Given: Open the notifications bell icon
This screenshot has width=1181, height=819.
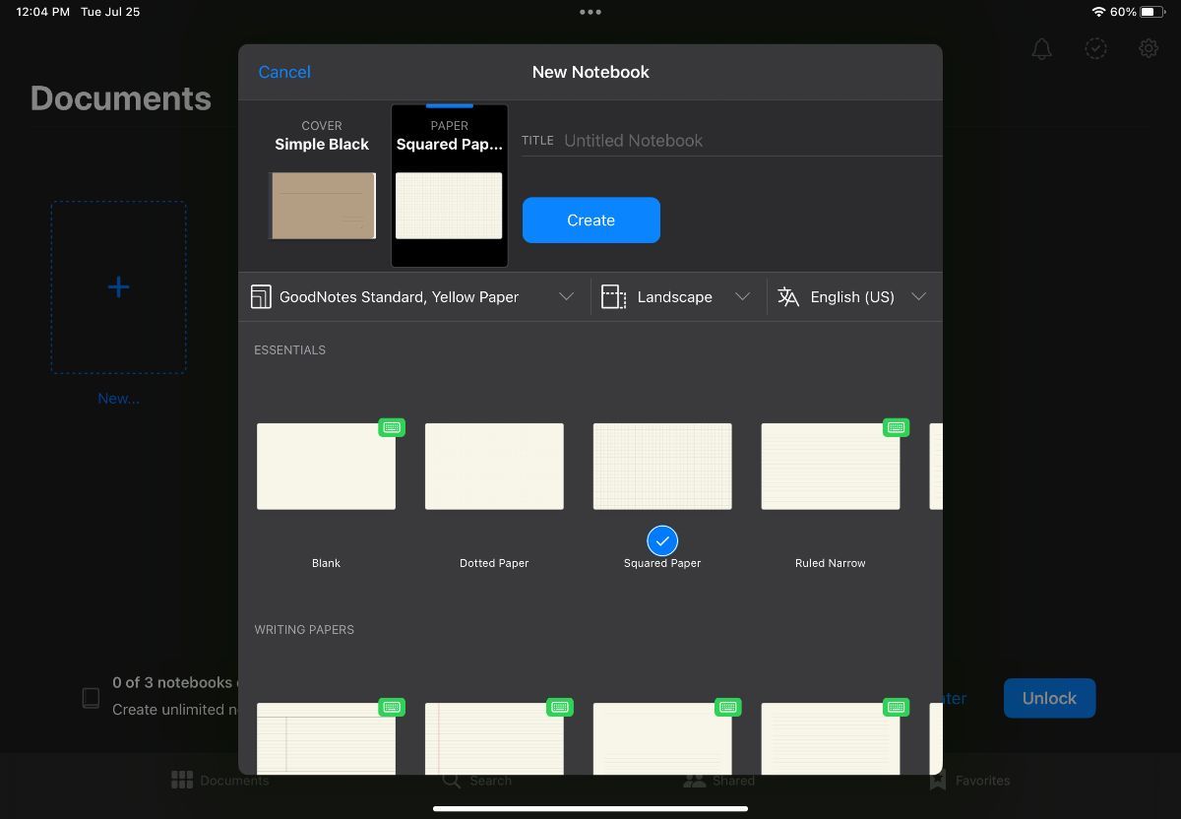Looking at the screenshot, I should (x=1041, y=48).
